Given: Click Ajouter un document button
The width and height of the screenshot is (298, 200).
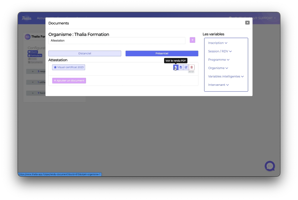Looking at the screenshot, I should 69,81.
